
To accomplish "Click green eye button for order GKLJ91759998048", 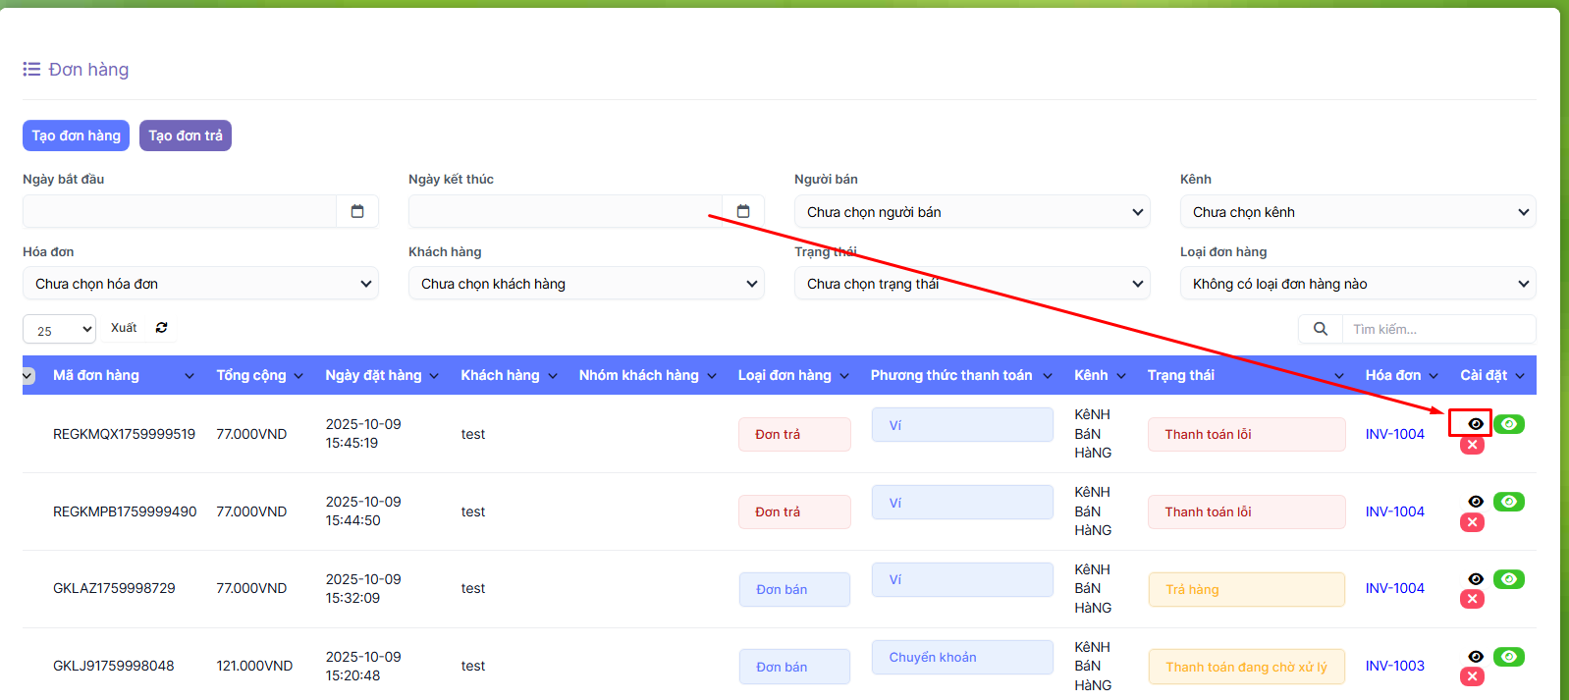I will tap(1508, 657).
